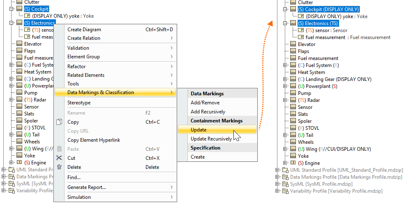
Task: Click Update Recursively option
Action: [211, 139]
